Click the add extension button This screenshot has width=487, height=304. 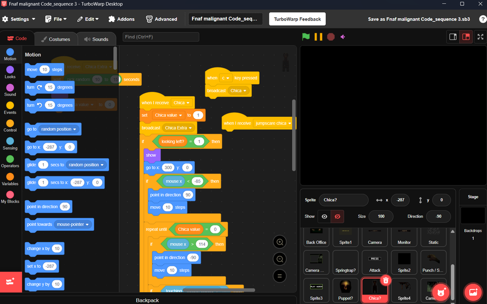pos(11,282)
